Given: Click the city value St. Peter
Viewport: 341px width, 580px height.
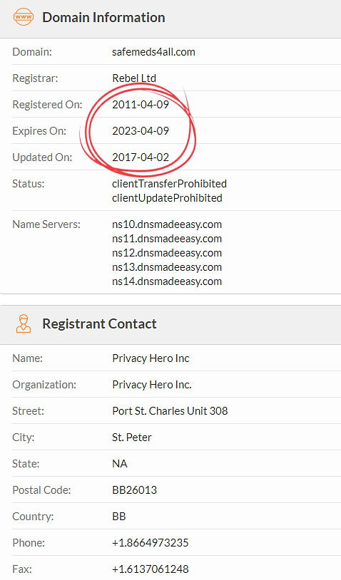Looking at the screenshot, I should click(x=132, y=437).
